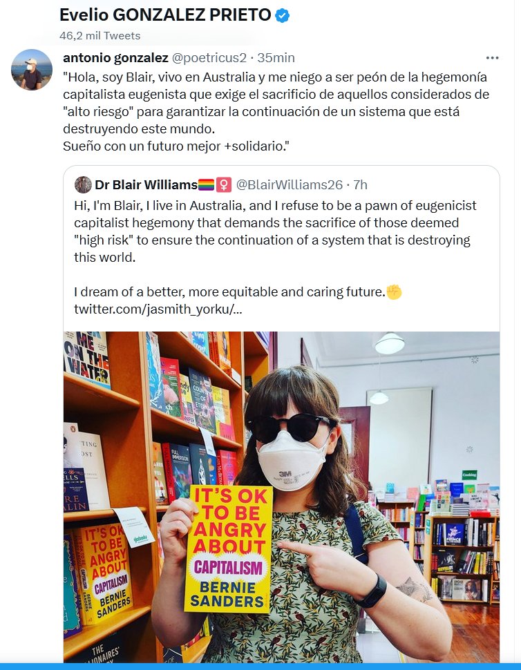The height and width of the screenshot is (670, 521).
Task: Click the antonio gonzalez display name
Action: click(115, 57)
